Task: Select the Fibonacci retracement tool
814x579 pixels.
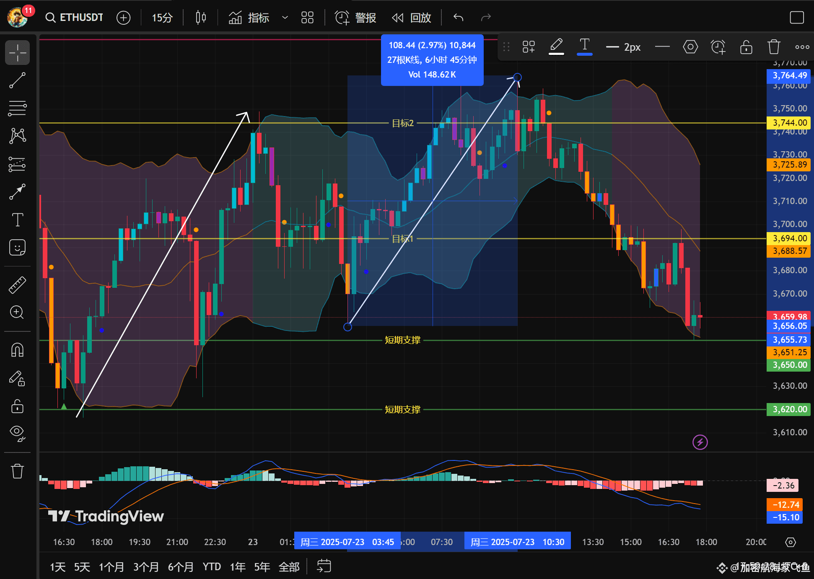Action: point(17,108)
